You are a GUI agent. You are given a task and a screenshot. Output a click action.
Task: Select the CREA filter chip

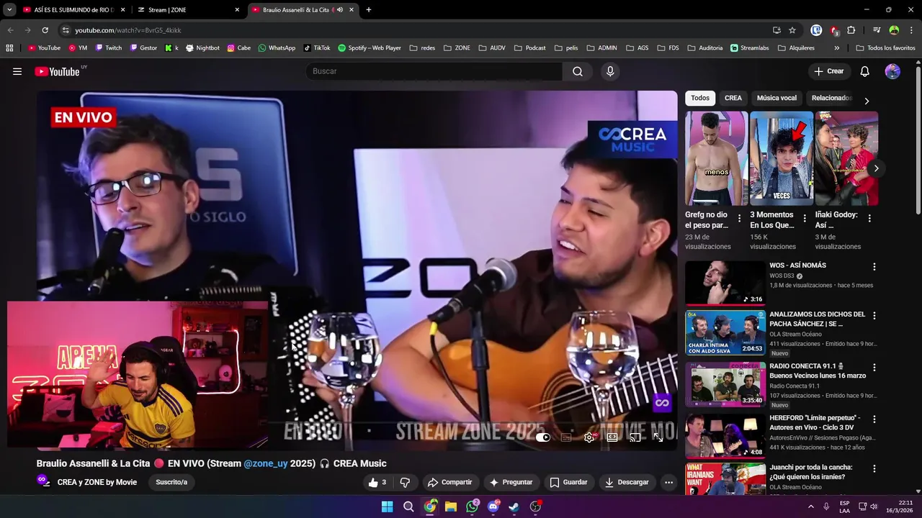click(733, 98)
